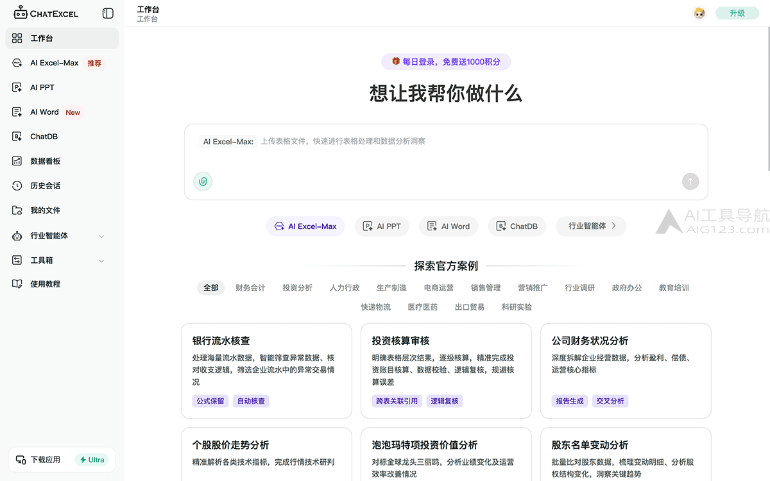770x481 pixels.
Task: Send the prompt with the arrow button
Action: pyautogui.click(x=690, y=181)
